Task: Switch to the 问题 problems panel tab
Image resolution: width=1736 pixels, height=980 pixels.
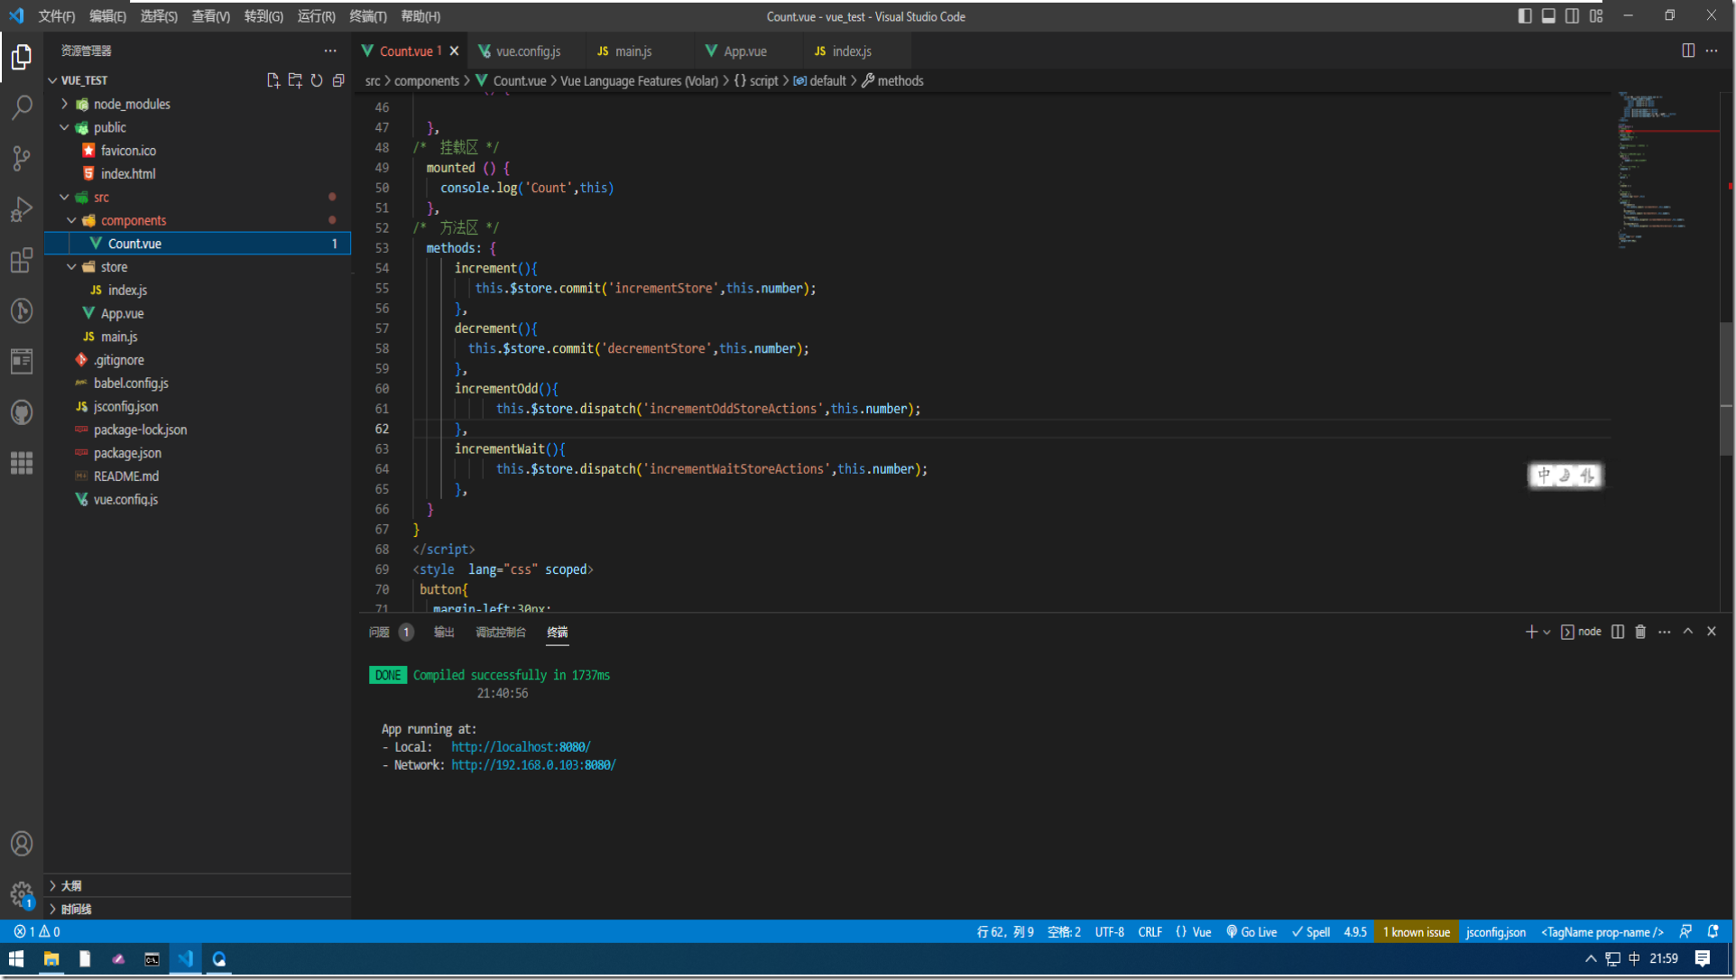Action: click(x=379, y=632)
